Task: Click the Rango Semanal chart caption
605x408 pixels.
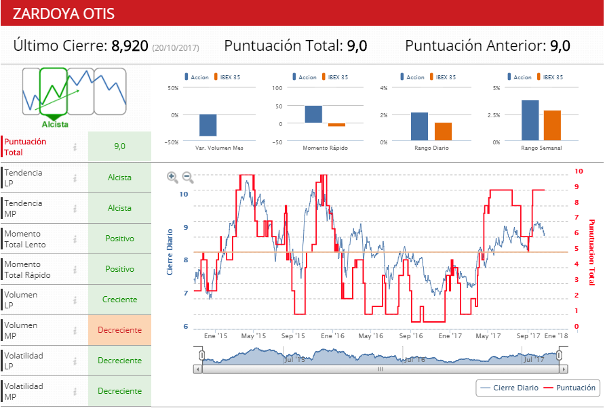Action: 541,148
